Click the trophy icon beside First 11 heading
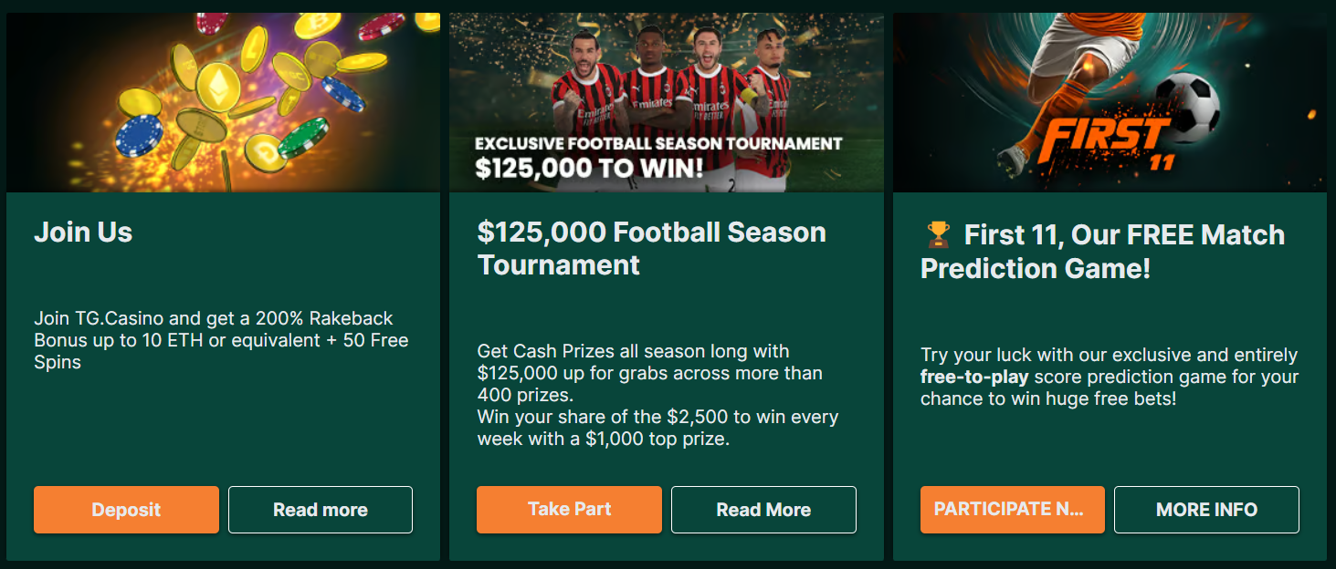 [x=938, y=236]
